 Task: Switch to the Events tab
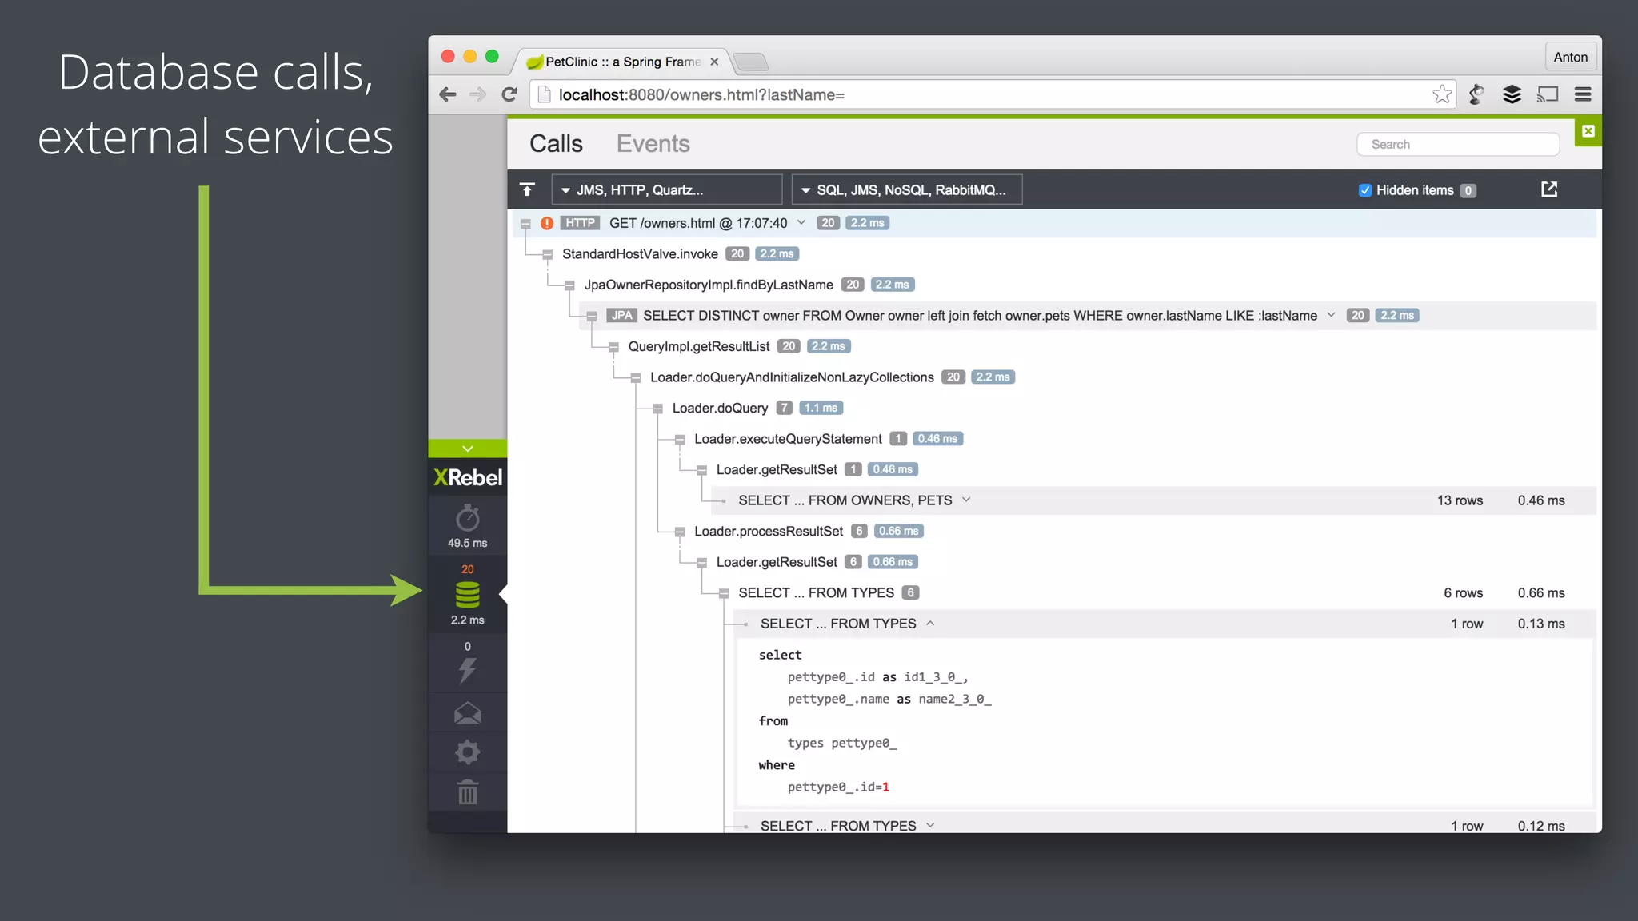click(x=653, y=144)
